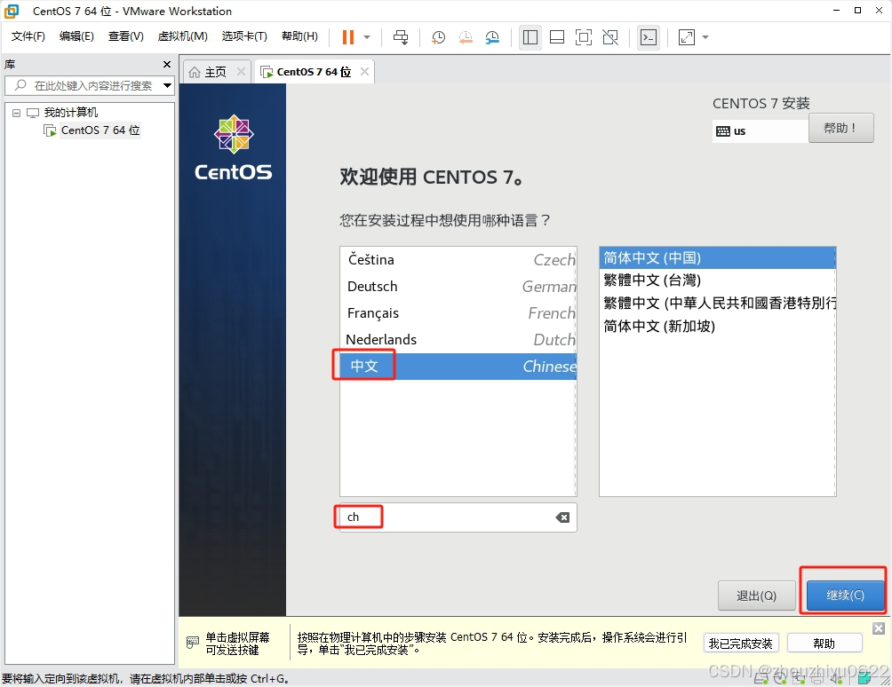Click the 帮助 button in the hint bar
Image resolution: width=892 pixels, height=687 pixels.
click(824, 644)
